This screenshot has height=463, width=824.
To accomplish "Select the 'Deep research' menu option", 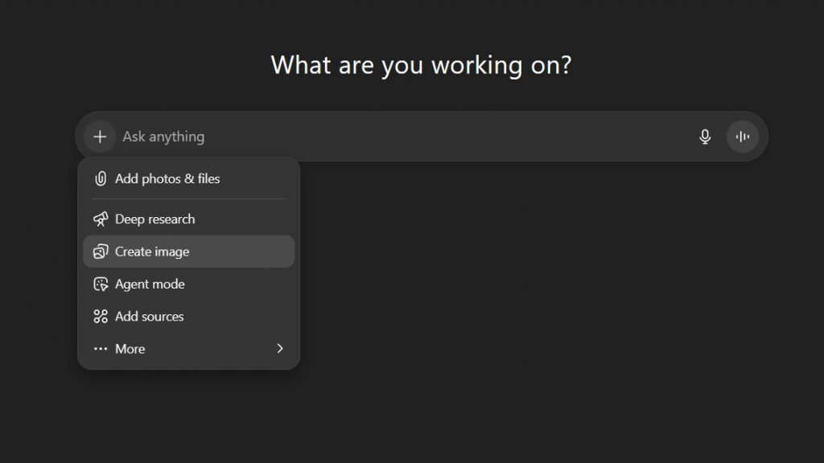I will coord(155,219).
